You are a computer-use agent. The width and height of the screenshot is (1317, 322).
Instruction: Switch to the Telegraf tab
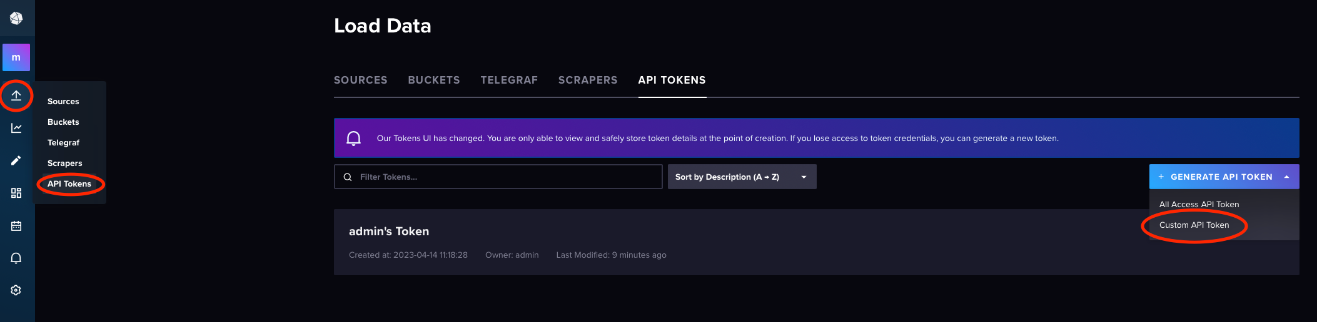509,80
